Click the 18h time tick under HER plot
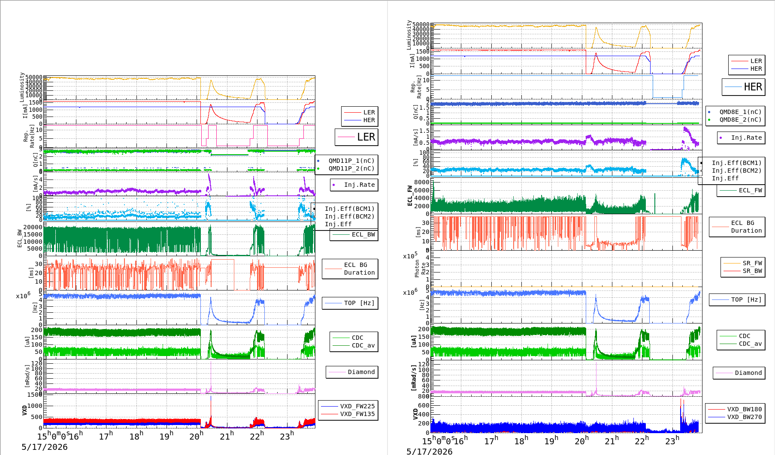This screenshot has width=775, height=455. point(521,440)
